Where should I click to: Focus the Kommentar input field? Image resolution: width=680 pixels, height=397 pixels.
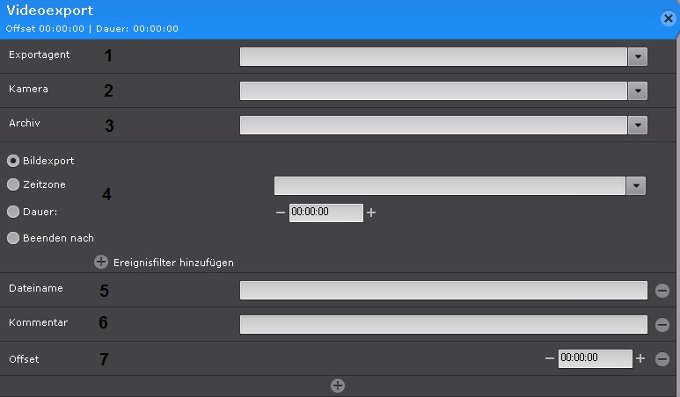click(443, 325)
